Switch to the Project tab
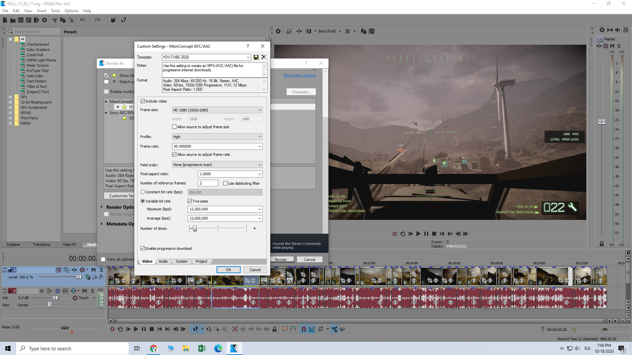The height and width of the screenshot is (355, 632). (x=201, y=261)
